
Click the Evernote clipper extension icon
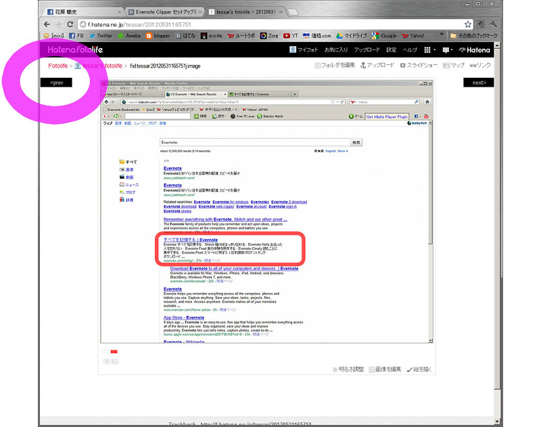[x=481, y=24]
